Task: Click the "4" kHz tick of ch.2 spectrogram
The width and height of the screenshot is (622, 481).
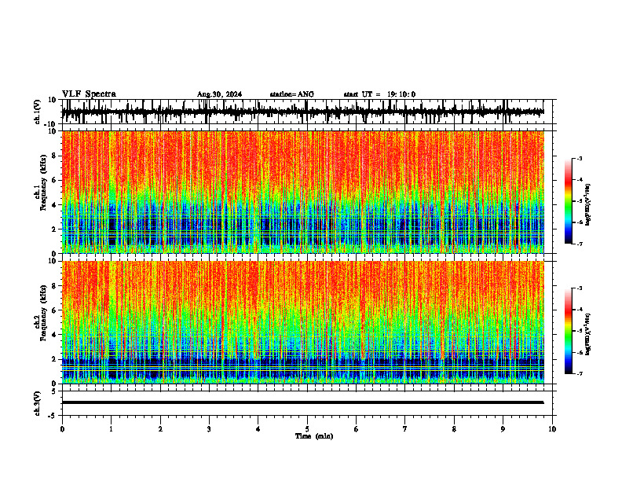Action: [54, 335]
